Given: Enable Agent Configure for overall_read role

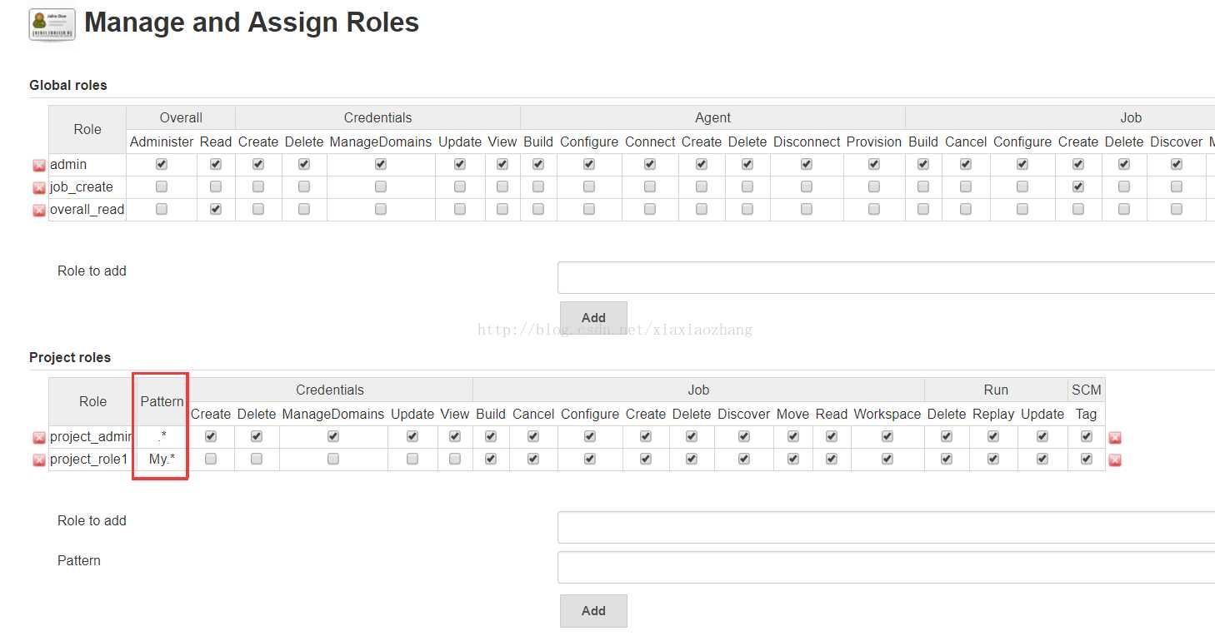Looking at the screenshot, I should tap(589, 209).
